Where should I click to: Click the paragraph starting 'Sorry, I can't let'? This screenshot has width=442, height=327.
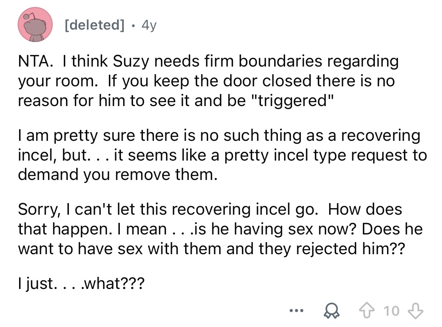click(x=220, y=230)
